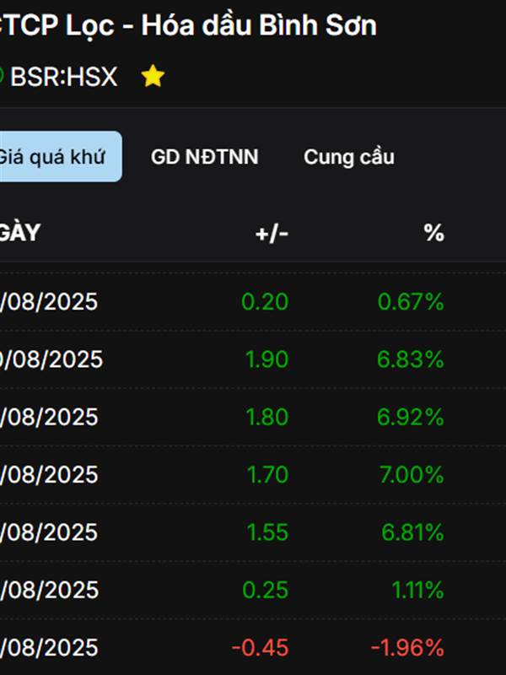The width and height of the screenshot is (506, 675).
Task: Click the date in the 0.67% row
Action: 49,302
